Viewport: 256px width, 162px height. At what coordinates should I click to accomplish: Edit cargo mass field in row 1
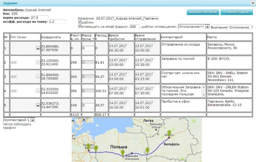[x=88, y=48]
